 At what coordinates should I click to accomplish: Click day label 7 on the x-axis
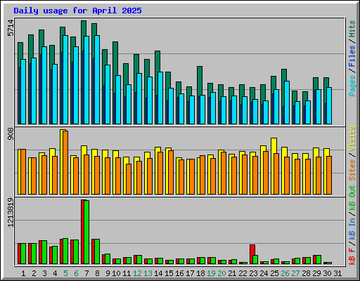click(86, 273)
